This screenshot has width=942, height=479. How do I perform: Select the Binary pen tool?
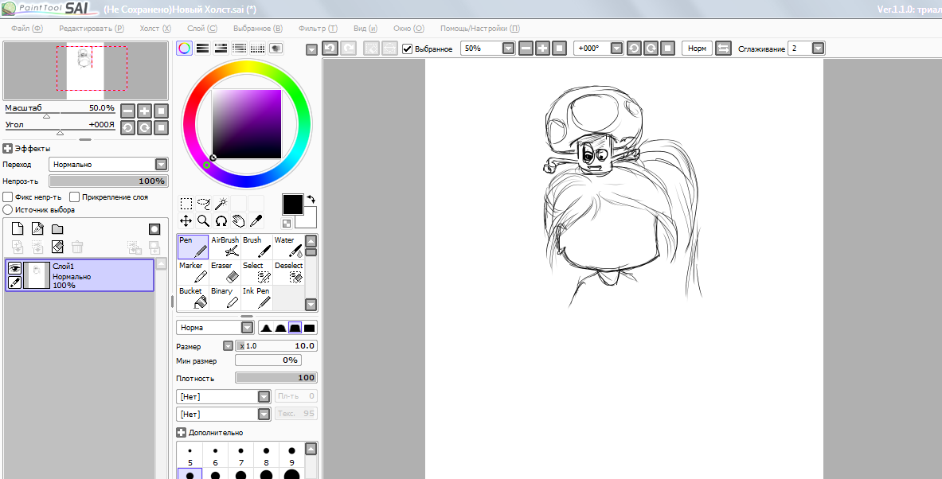click(x=225, y=298)
